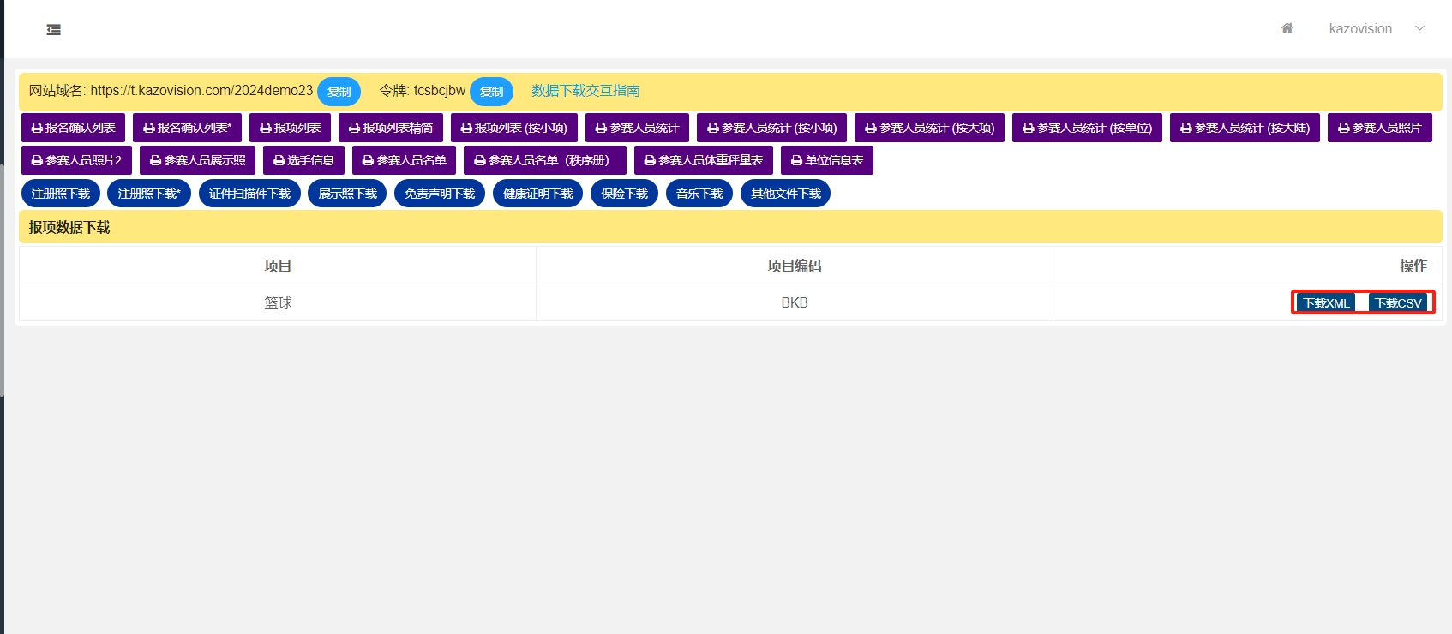
Task: Open 参赛人员体重秤量表 report
Action: pos(703,160)
